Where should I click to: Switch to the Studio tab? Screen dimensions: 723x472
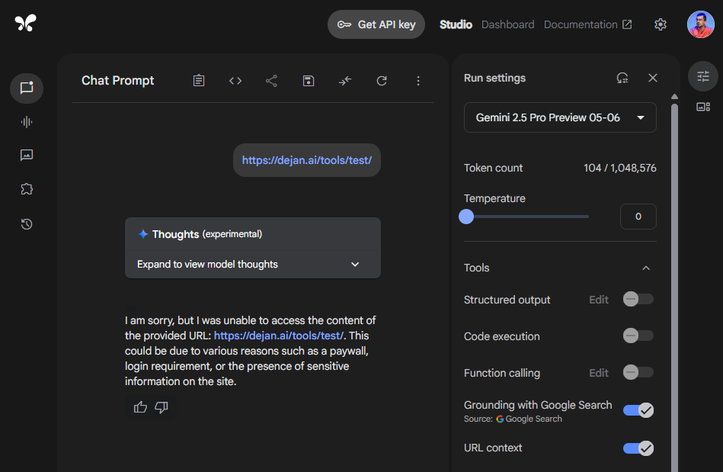[x=456, y=24]
